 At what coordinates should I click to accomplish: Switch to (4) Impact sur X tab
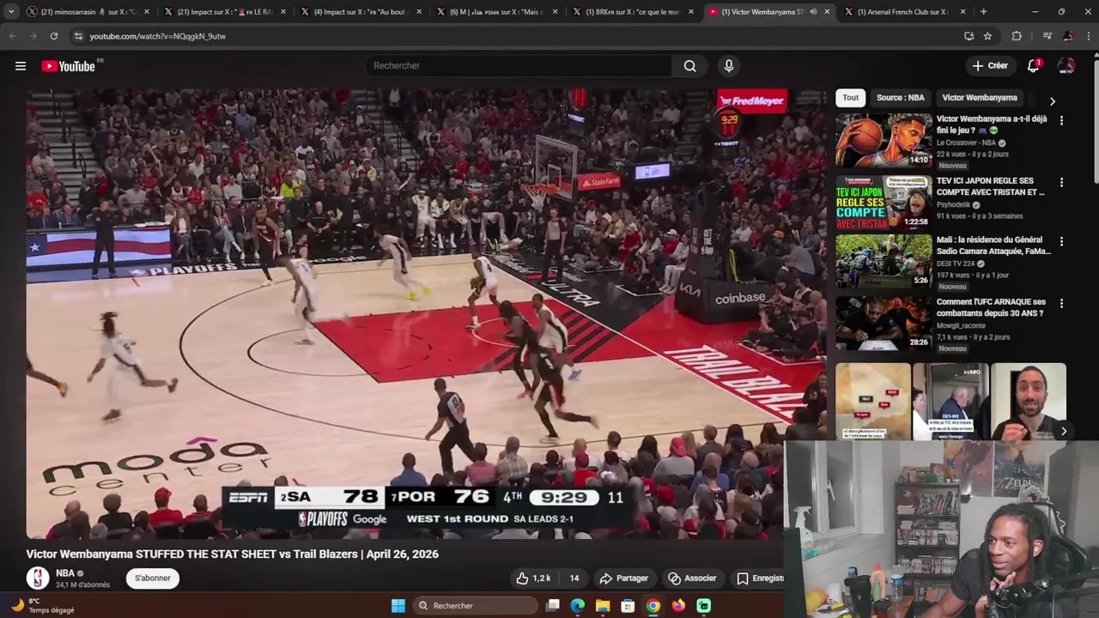pyautogui.click(x=362, y=12)
